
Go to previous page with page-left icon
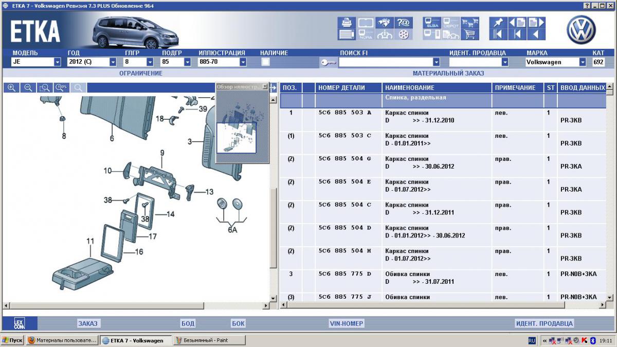[517, 23]
